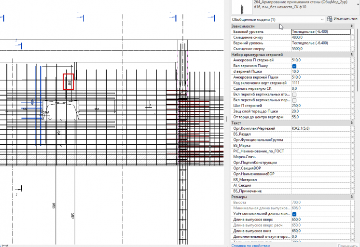Edit the Защ слой торец до Пшки value
The image size is (360, 247).
click(x=321, y=111)
